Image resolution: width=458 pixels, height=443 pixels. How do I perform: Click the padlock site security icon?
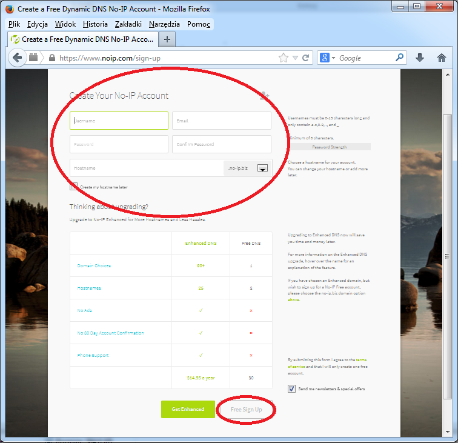pyautogui.click(x=52, y=58)
